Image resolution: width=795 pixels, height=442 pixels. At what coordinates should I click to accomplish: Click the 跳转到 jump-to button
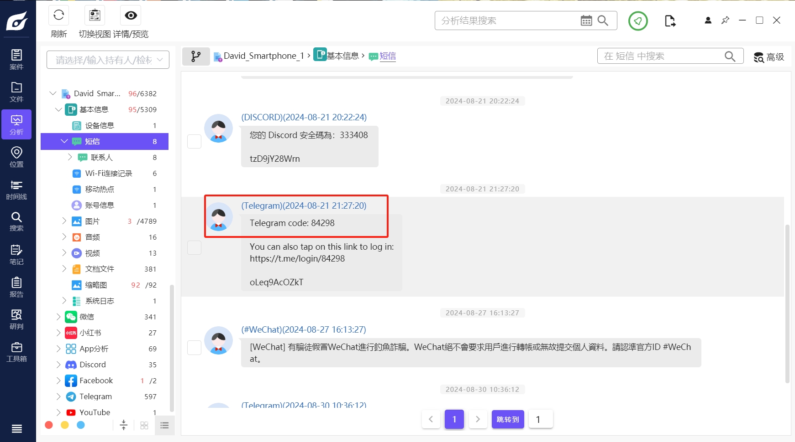(x=508, y=419)
